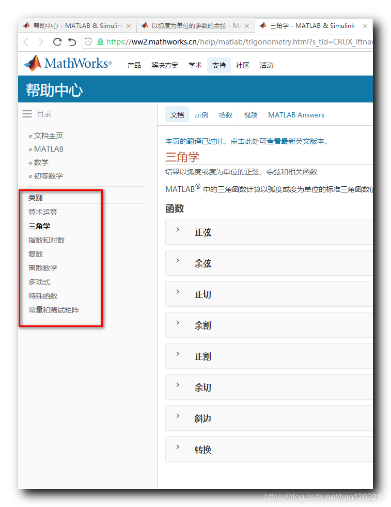The height and width of the screenshot is (507, 391).
Task: Click the 帮助中心 header title
Action: [x=54, y=90]
